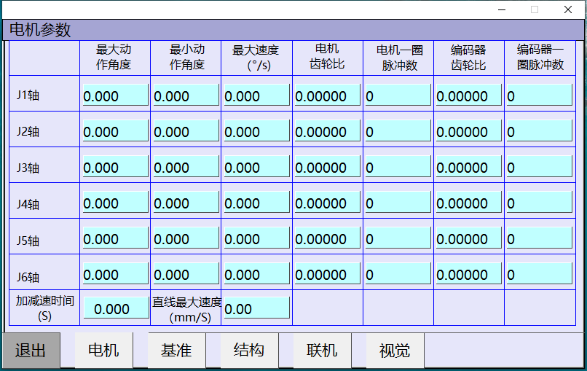Click J5轴 电机一圈脉冲数 input field
Viewport: 587px width, 371px height.
pos(398,238)
